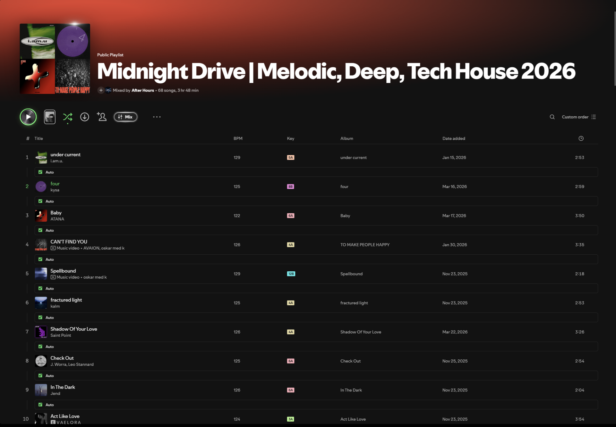This screenshot has width=616, height=427.
Task: Click the search in playlist icon
Action: pos(552,117)
